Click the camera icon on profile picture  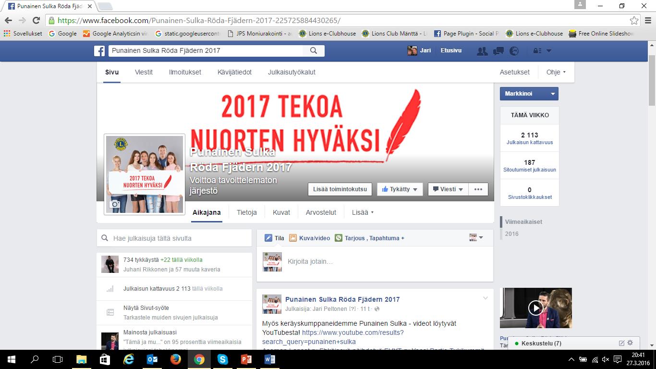[115, 204]
